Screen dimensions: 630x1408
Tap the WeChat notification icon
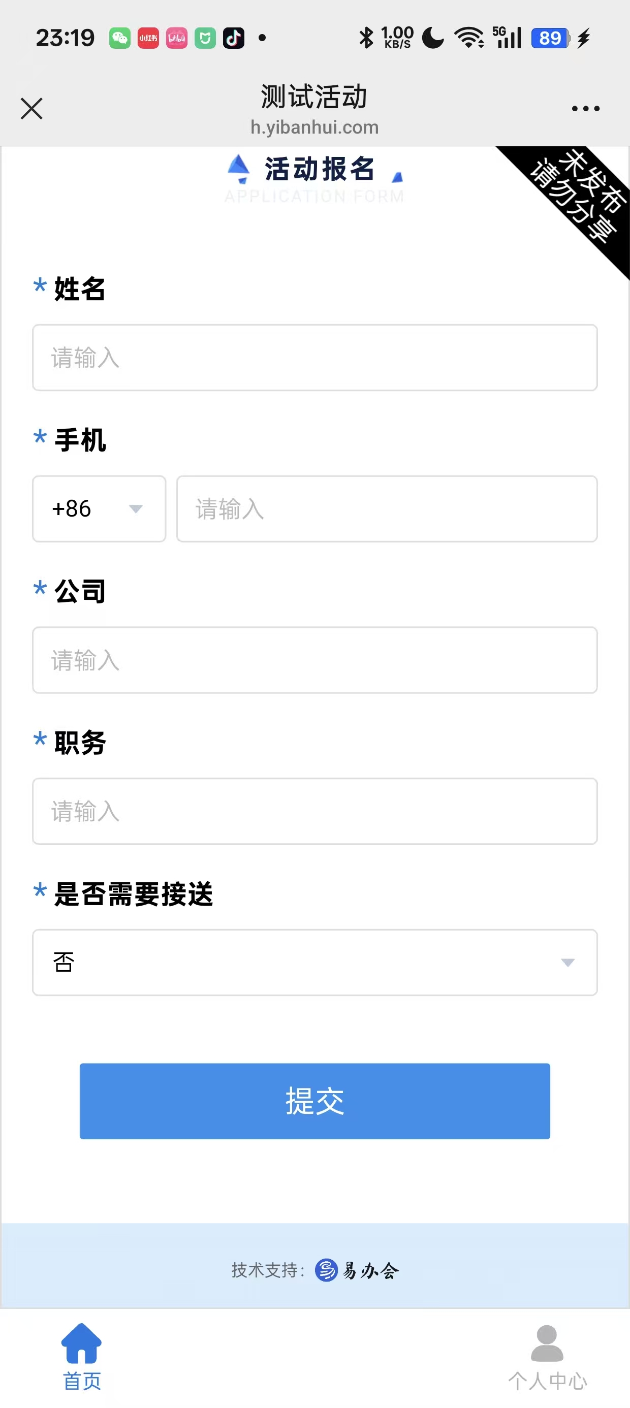pyautogui.click(x=120, y=38)
